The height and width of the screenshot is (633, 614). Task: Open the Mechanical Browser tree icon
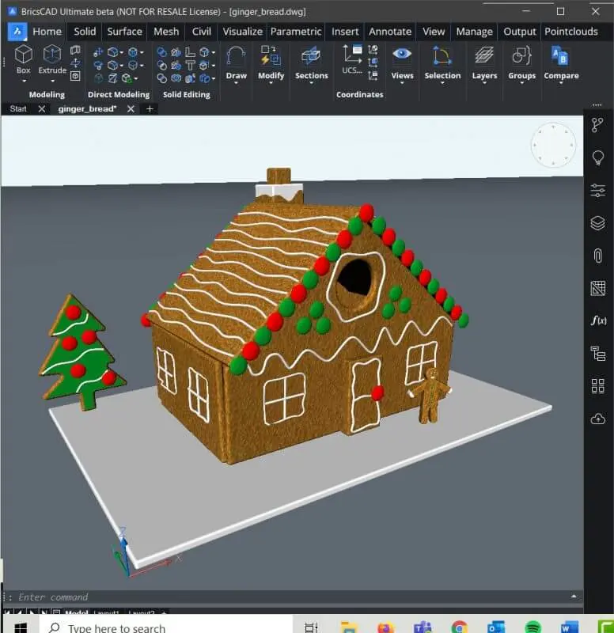pyautogui.click(x=598, y=354)
